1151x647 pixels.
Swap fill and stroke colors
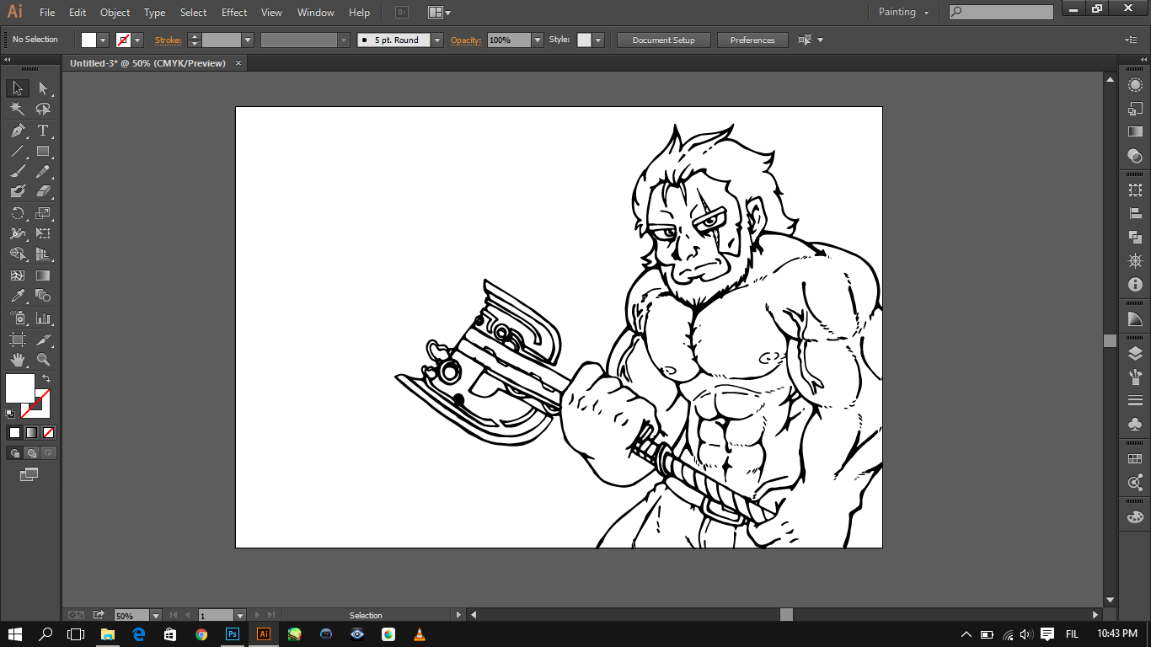tap(47, 379)
